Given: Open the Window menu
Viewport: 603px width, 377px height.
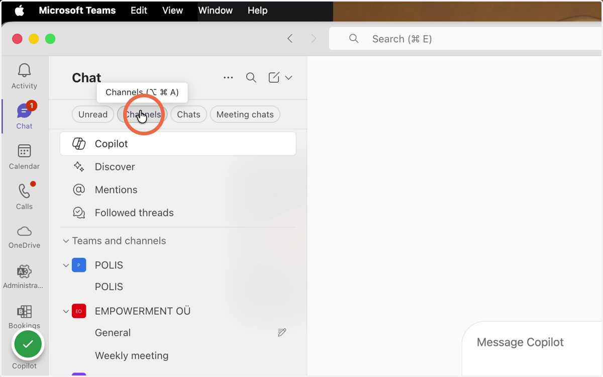Looking at the screenshot, I should click(x=216, y=11).
